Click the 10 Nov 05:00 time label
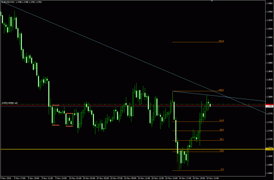Screen dimensions: 274x180 pos(103,178)
